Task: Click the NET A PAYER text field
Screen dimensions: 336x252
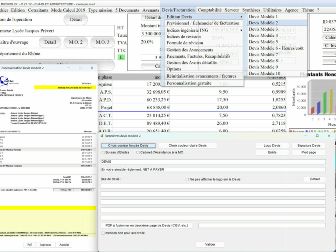Action: click(213, 170)
